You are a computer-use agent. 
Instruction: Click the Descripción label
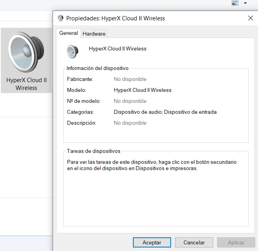[x=81, y=123]
